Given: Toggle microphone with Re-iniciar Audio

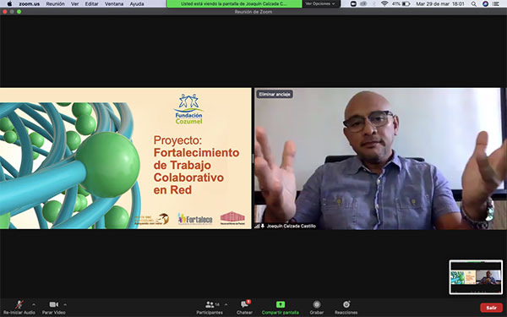Looking at the screenshot, I should coord(19,308).
